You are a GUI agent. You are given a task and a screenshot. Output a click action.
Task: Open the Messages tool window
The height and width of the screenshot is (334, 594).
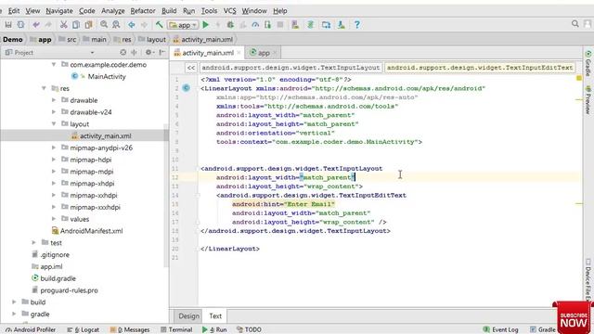point(130,330)
